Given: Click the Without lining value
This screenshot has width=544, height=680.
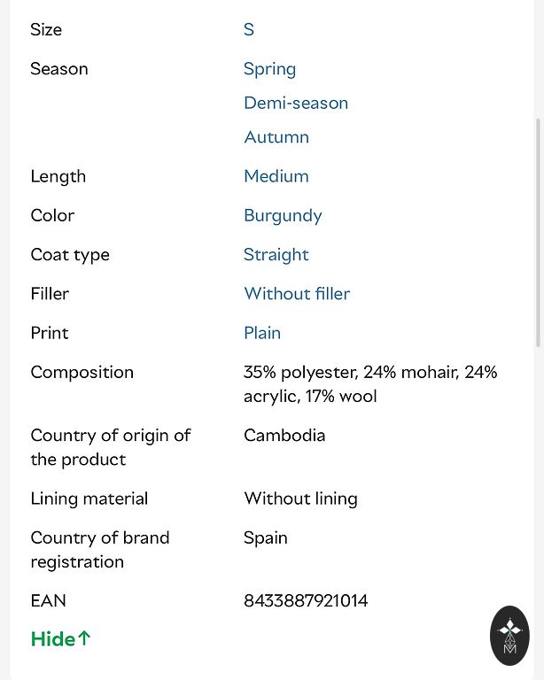Looking at the screenshot, I should (300, 498).
